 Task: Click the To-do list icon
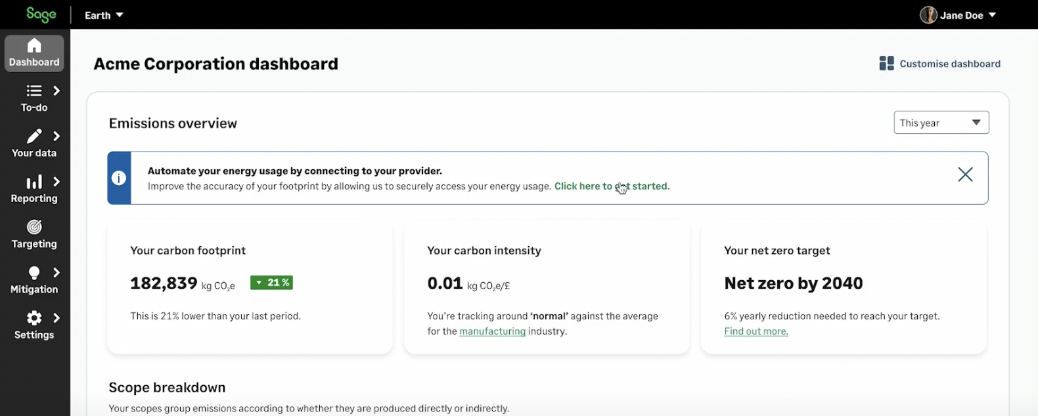pos(34,91)
